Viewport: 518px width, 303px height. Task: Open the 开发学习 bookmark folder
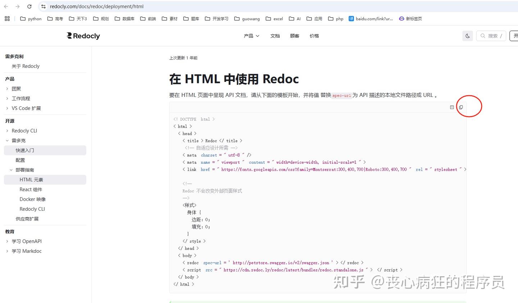[x=217, y=19]
